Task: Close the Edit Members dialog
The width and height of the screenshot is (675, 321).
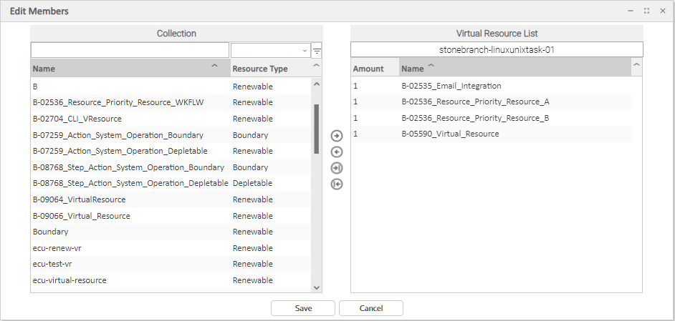Action: pos(663,11)
